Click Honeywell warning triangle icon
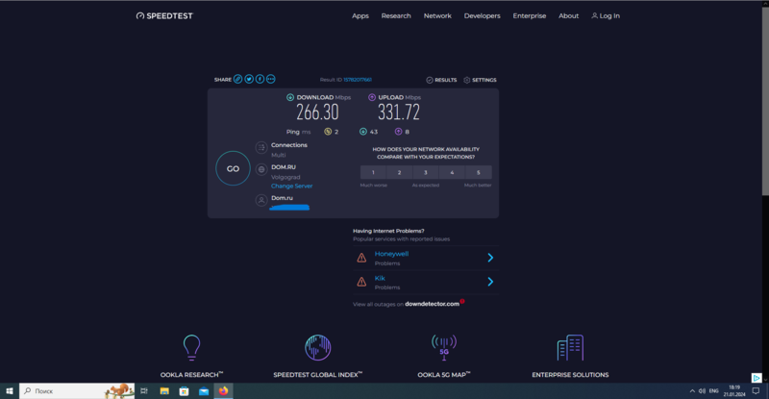769x399 pixels. coord(361,258)
